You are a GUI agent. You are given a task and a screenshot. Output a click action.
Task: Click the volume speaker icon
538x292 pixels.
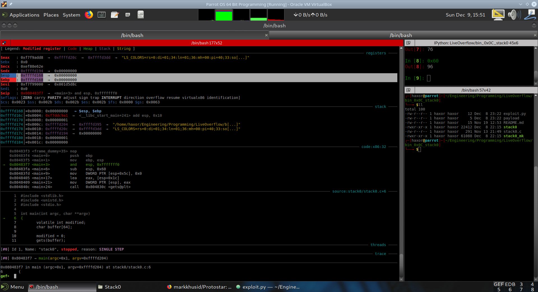point(514,15)
